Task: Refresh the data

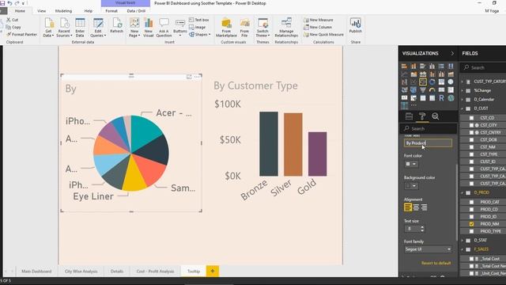Action: click(116, 25)
